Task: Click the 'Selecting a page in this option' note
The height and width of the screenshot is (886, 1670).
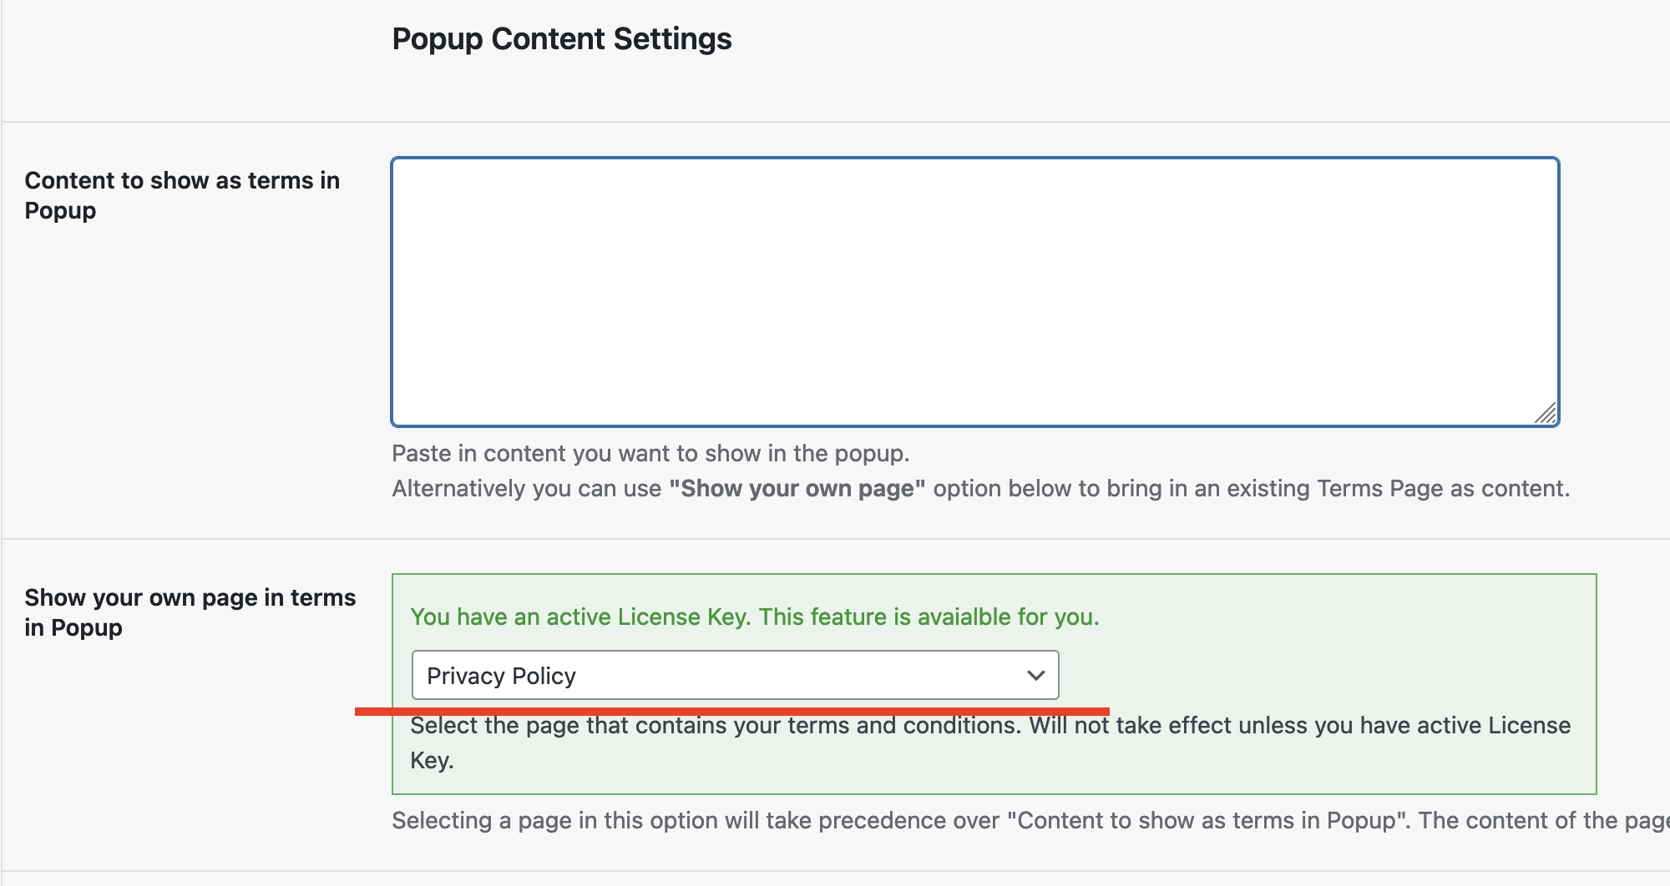Action: point(1030,820)
